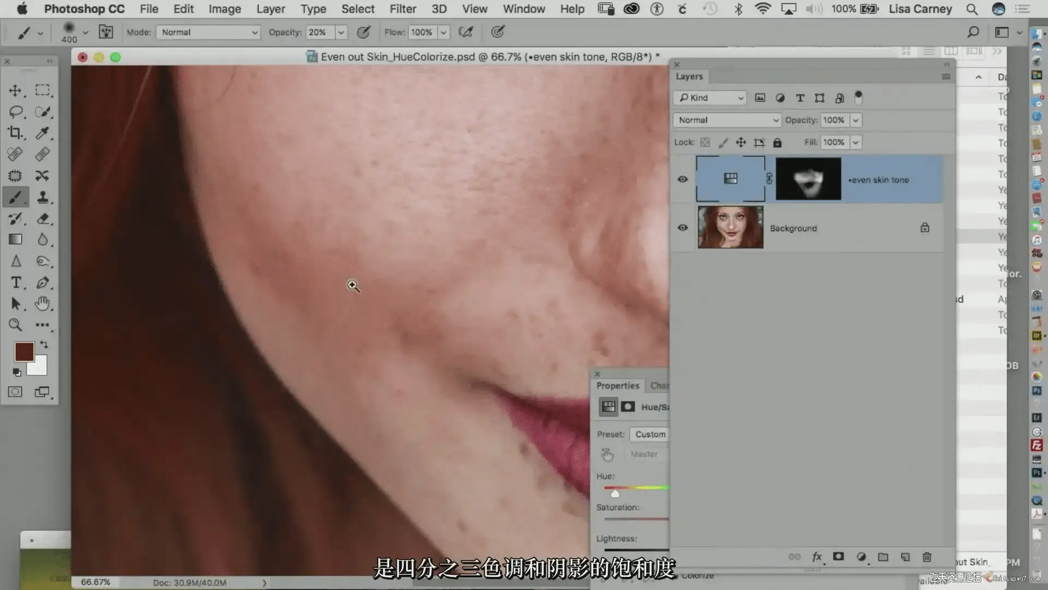Select the Hand tool
This screenshot has width=1048, height=590.
click(43, 303)
